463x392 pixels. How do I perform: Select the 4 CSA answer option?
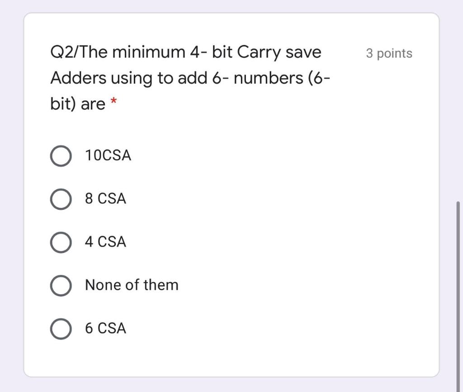coord(61,242)
